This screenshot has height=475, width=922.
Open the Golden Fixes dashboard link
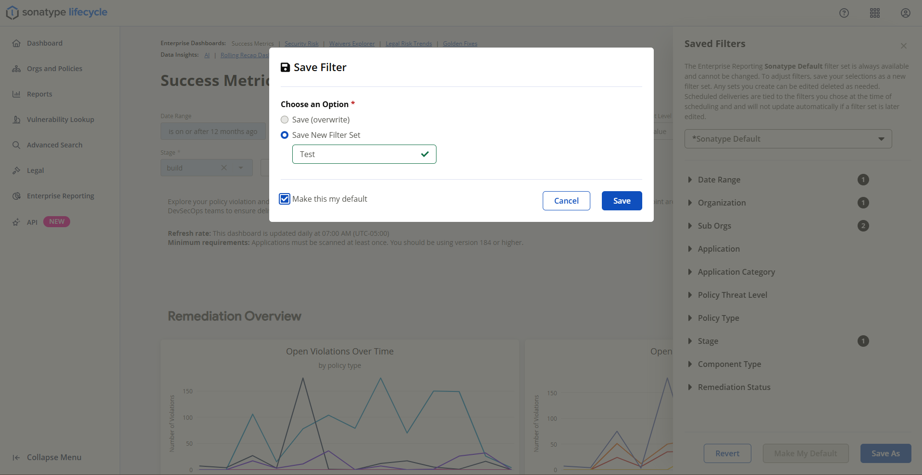tap(460, 44)
